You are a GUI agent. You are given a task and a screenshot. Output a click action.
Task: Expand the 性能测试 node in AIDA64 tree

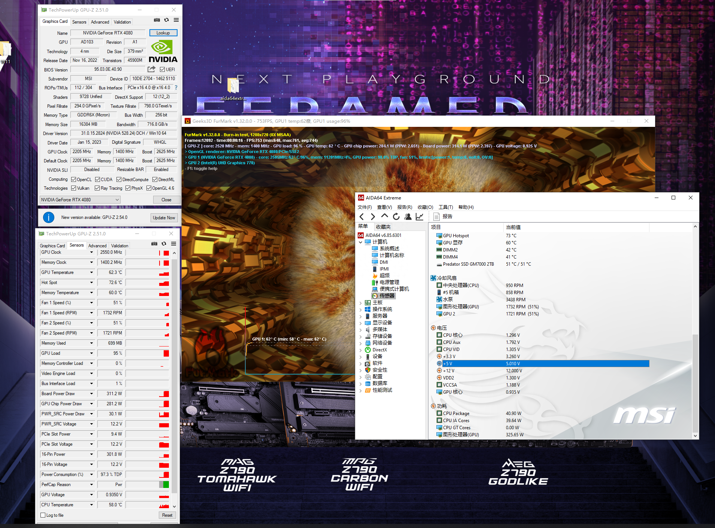tap(361, 390)
